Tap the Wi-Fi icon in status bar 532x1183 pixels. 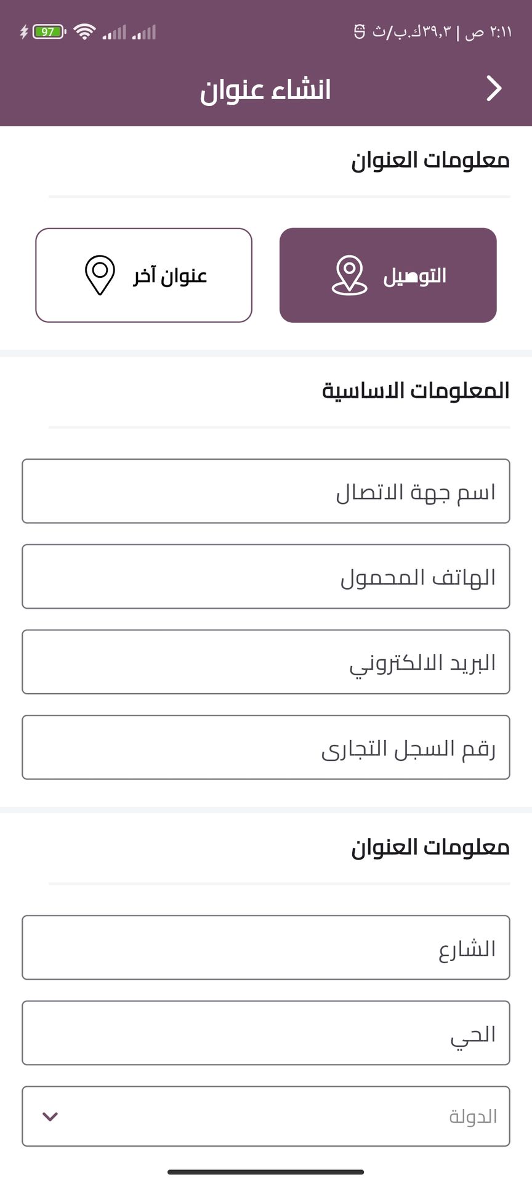pos(84,31)
